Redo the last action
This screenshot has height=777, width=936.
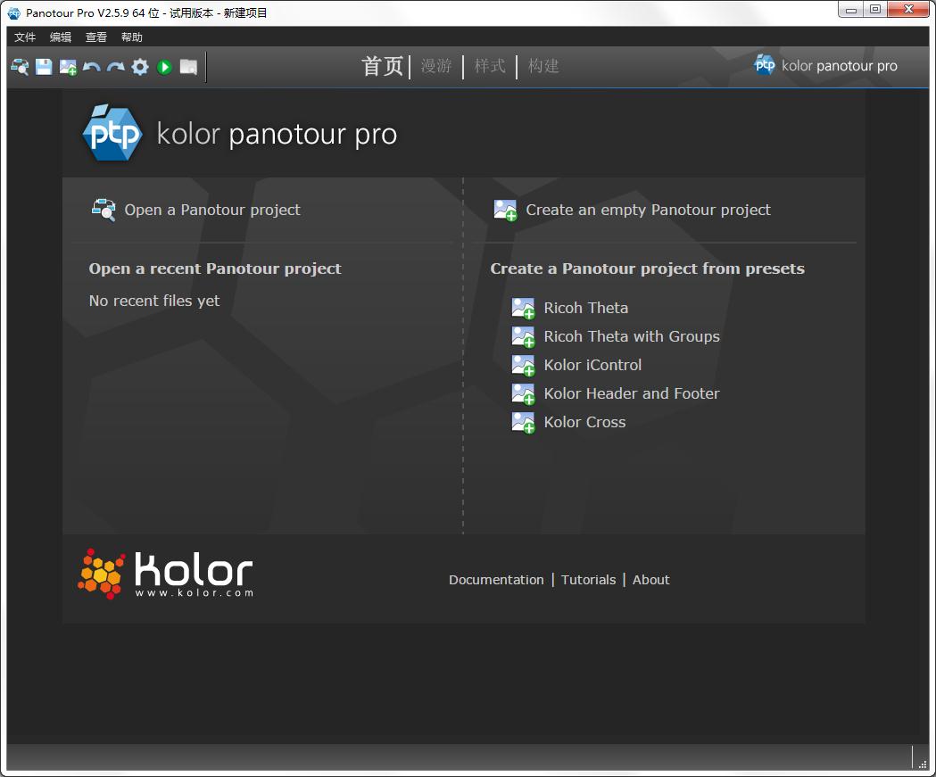(115, 67)
